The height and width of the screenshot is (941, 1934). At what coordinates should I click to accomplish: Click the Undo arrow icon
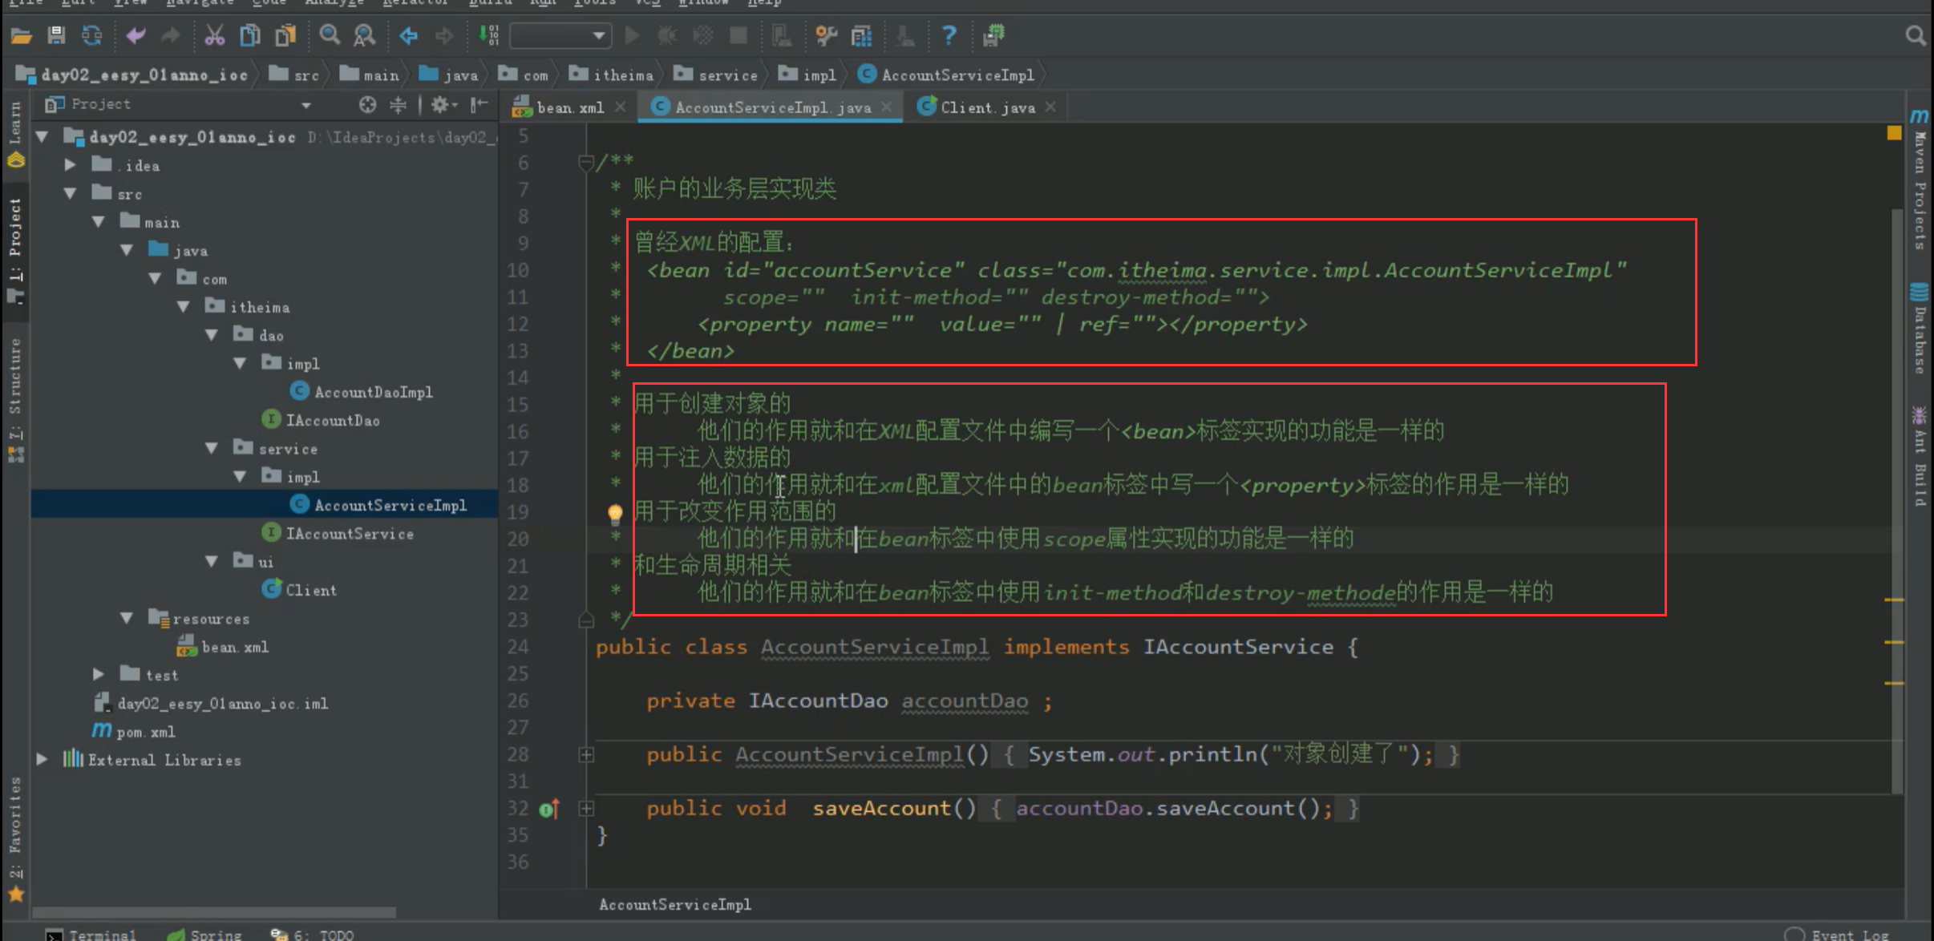(136, 35)
